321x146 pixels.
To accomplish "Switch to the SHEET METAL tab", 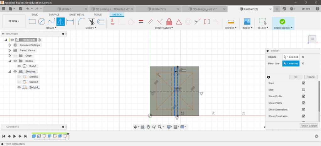I will (x=77, y=15).
